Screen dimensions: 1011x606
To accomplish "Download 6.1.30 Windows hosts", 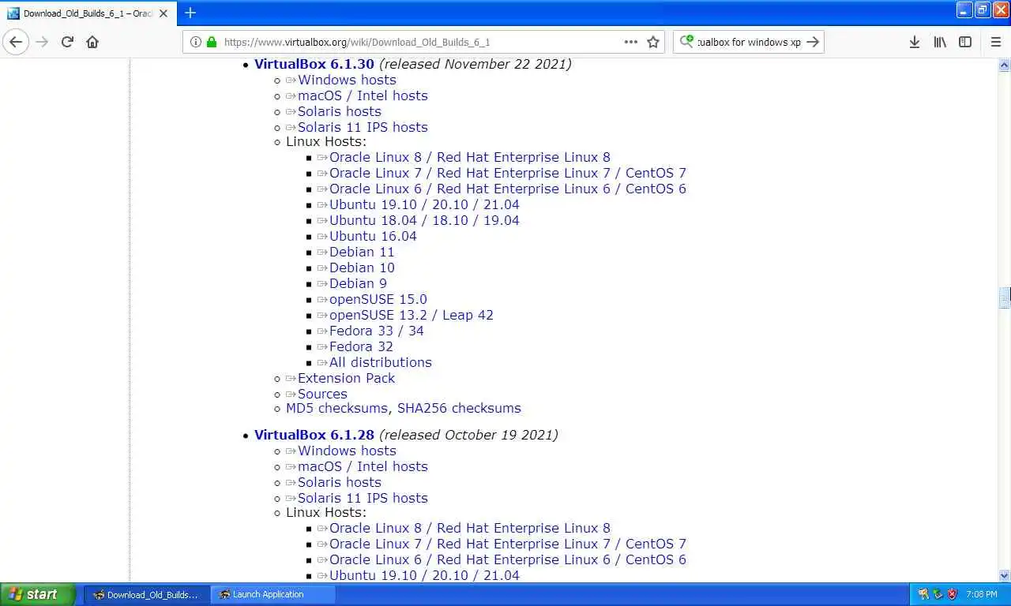I will point(347,80).
